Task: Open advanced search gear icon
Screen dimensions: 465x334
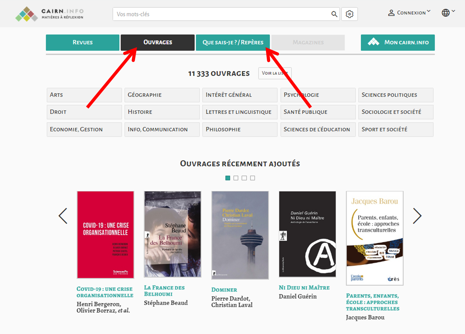Action: click(350, 14)
